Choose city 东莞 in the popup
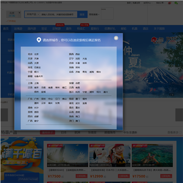 click(57, 103)
